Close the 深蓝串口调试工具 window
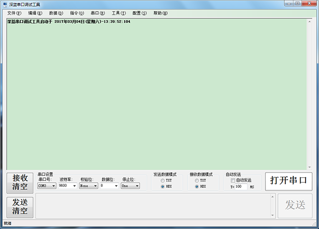This screenshot has width=319, height=229. [x=309, y=3]
